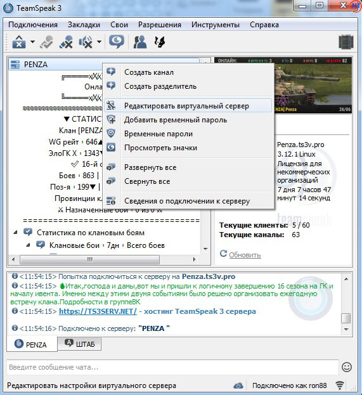Open the TS3SERV.NET hosting link
Image resolution: width=362 pixels, height=395 pixels.
tap(98, 311)
